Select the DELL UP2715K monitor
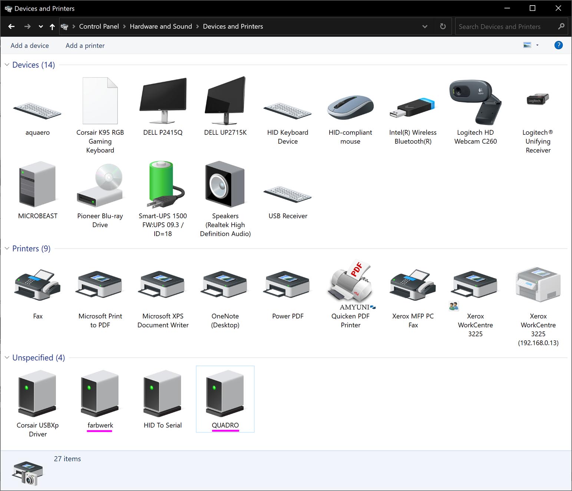This screenshot has width=572, height=491. tap(225, 101)
